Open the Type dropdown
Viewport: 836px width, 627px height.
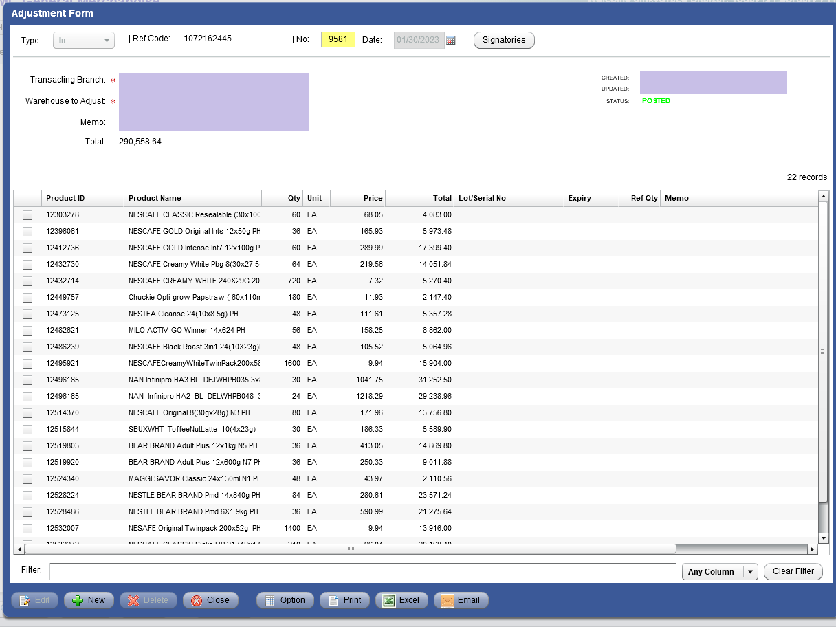point(84,40)
